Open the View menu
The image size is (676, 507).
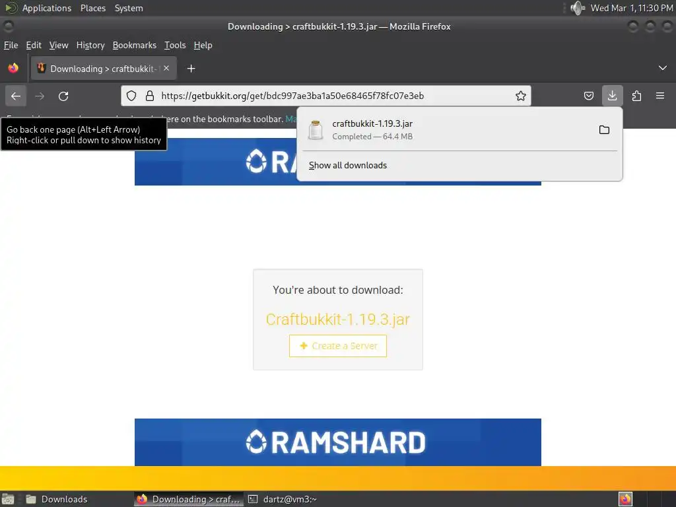point(59,46)
